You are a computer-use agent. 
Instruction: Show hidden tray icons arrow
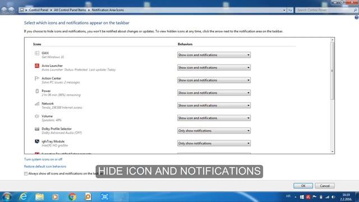[296, 197]
